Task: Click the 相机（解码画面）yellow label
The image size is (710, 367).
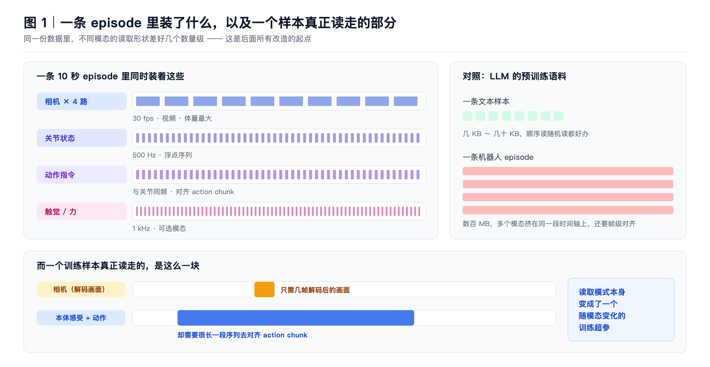Action: coord(81,289)
